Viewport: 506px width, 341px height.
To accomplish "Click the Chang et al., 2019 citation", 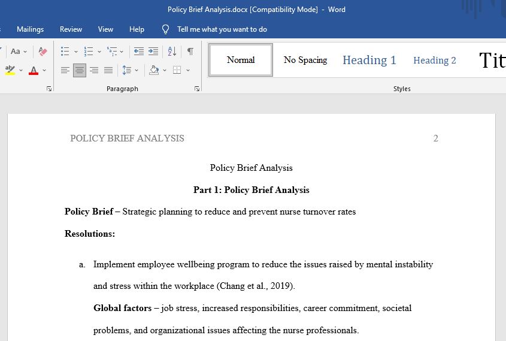I will point(256,286).
